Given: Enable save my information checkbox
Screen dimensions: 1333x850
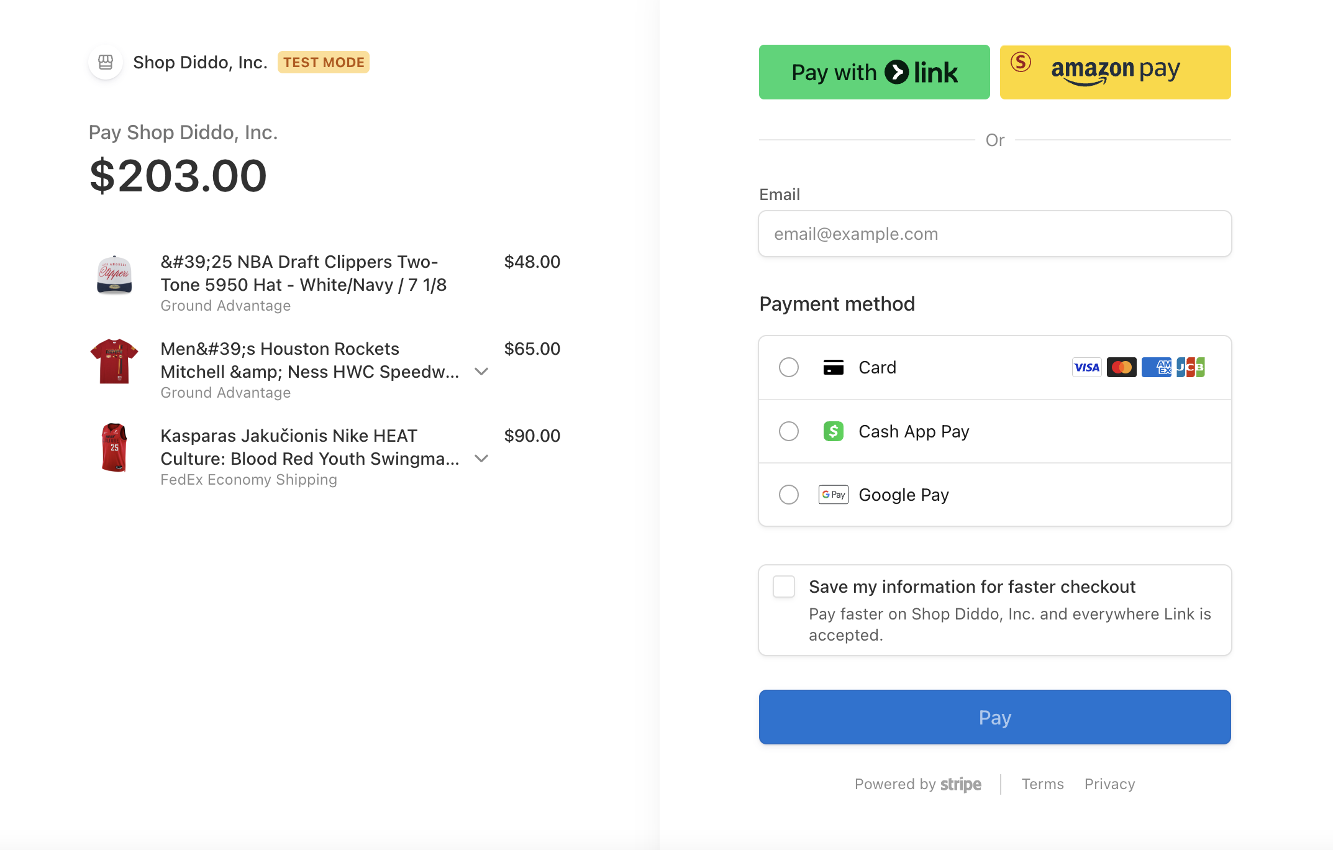Looking at the screenshot, I should [x=784, y=587].
